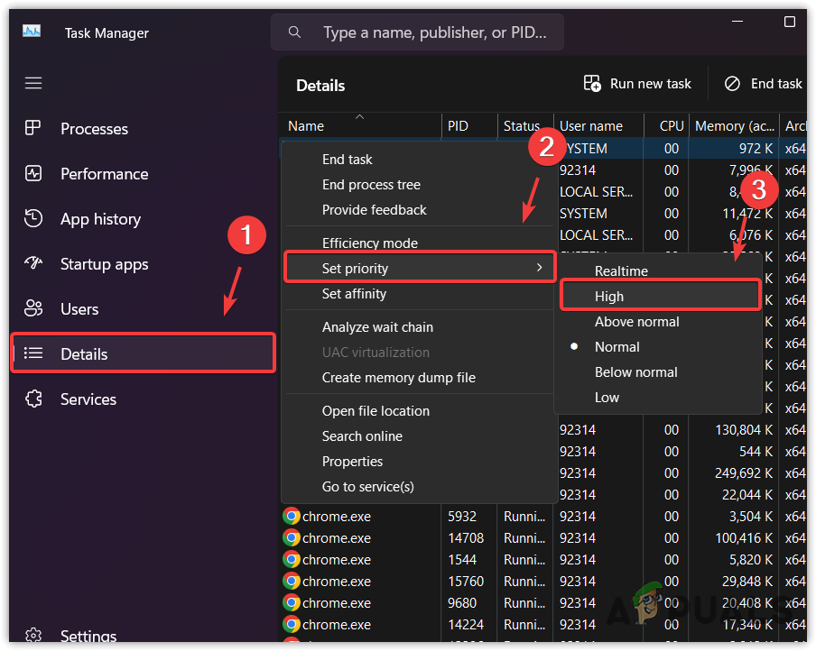816x651 pixels.
Task: Open the Startup apps icon
Action: pyautogui.click(x=33, y=263)
